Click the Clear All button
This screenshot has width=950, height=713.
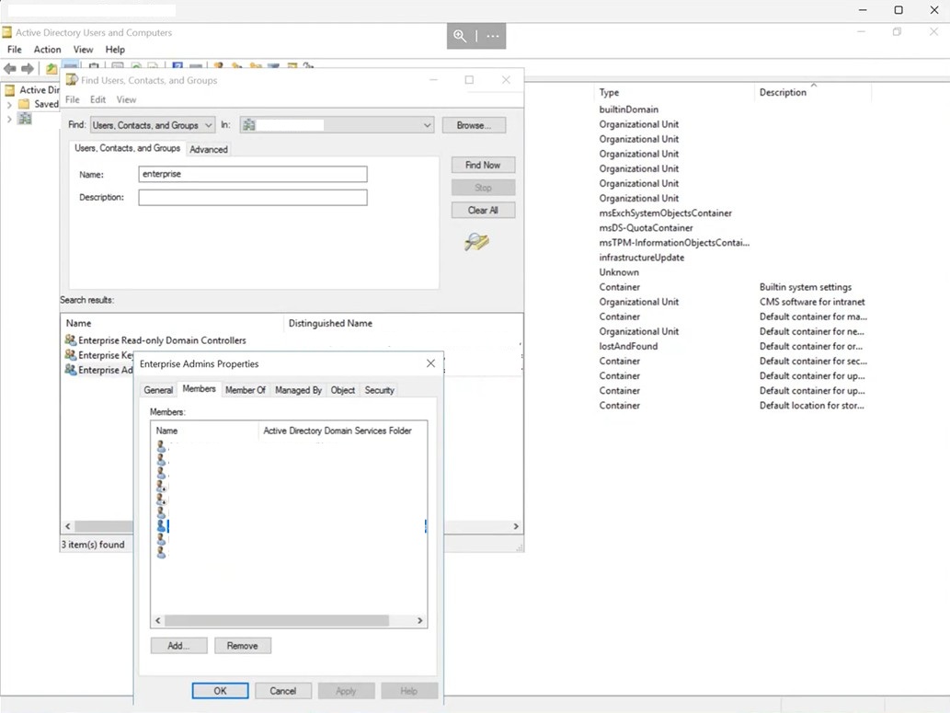click(483, 210)
